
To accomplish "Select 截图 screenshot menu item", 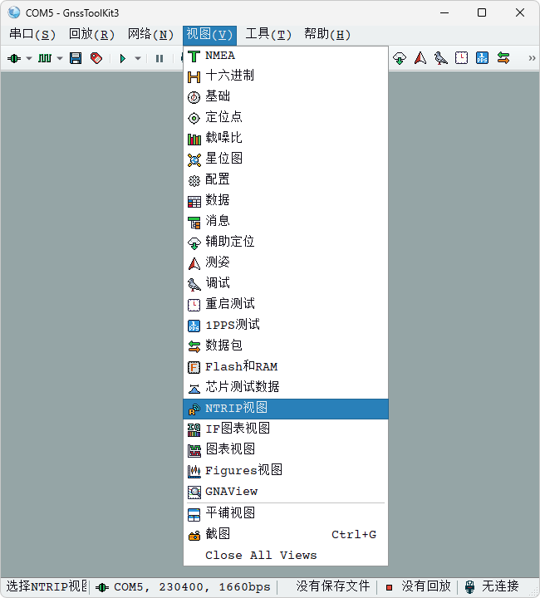I will coord(286,535).
